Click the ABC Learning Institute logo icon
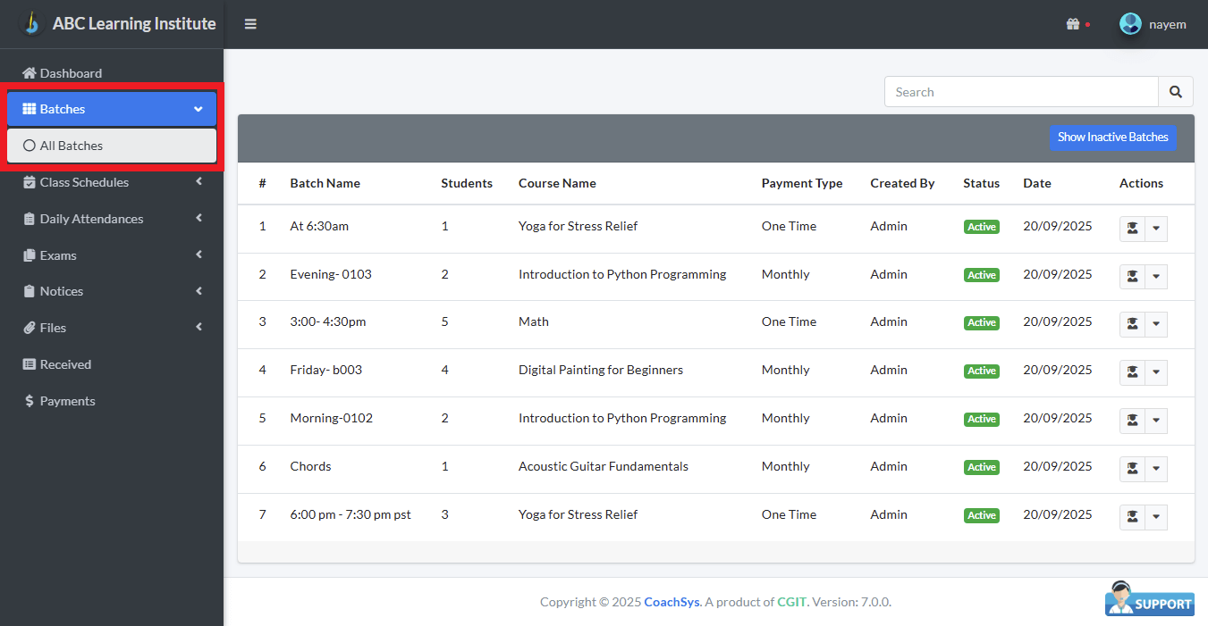Screen dimensions: 1208x626 pos(32,23)
